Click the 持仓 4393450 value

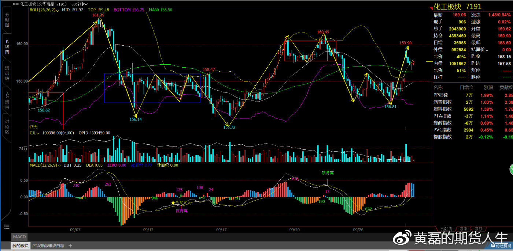[457, 36]
